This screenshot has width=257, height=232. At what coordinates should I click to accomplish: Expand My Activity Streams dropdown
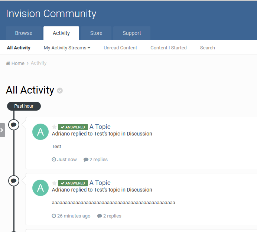pyautogui.click(x=67, y=48)
